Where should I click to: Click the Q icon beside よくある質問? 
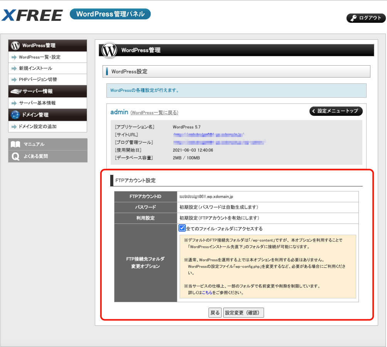15,156
